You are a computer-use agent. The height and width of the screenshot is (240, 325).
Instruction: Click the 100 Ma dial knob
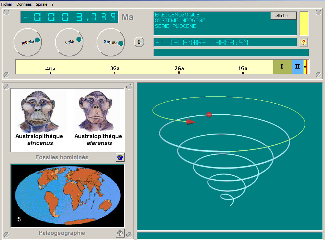coord(37,40)
